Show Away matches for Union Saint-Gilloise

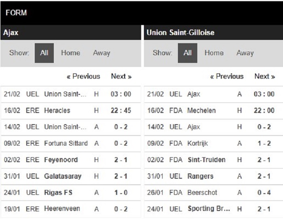[x=245, y=53]
